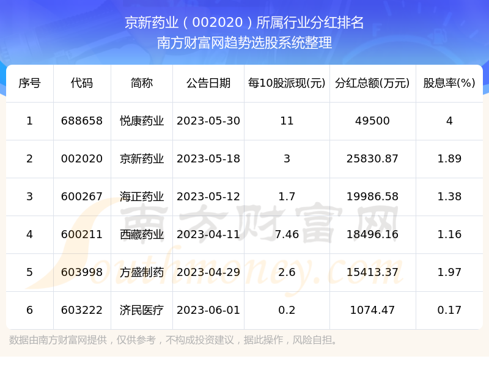Image resolution: width=489 pixels, height=370 pixels.
Task: Click the 简称 column header
Action: tap(142, 83)
